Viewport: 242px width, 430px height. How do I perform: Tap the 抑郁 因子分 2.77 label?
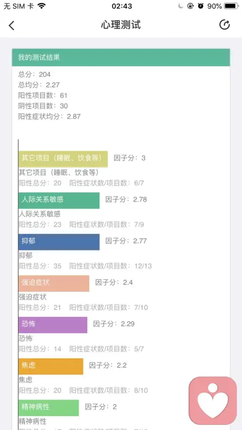(x=126, y=241)
